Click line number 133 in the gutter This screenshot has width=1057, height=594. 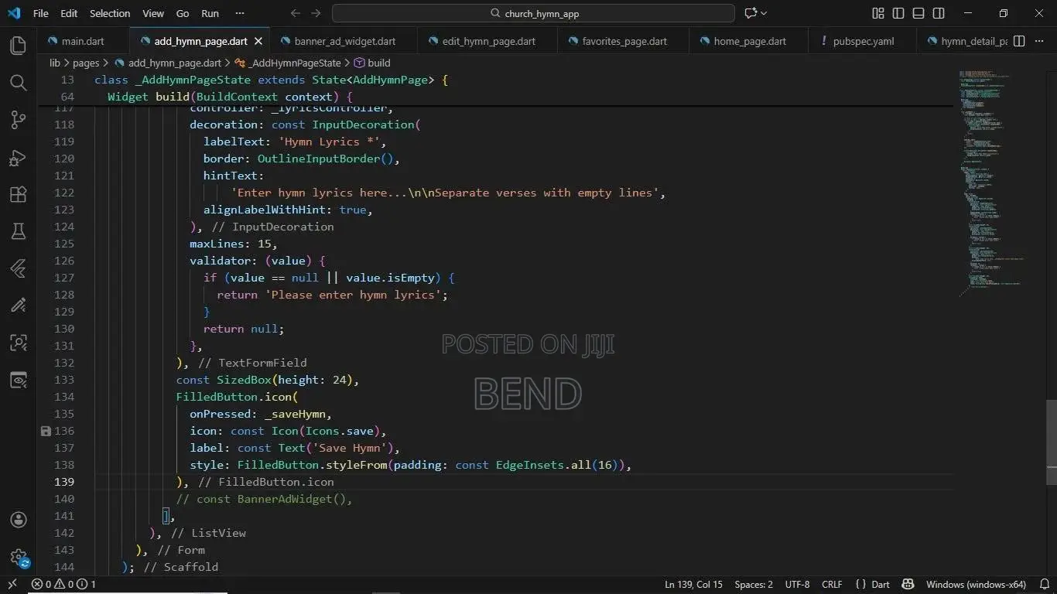(x=64, y=380)
